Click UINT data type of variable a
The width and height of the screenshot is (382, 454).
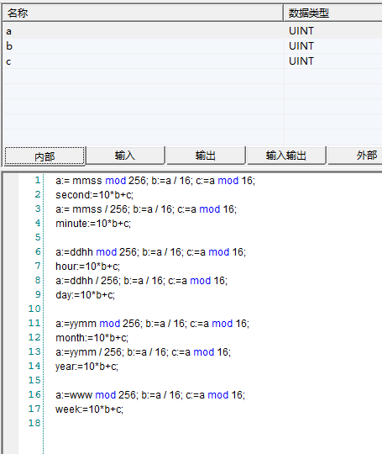point(301,31)
